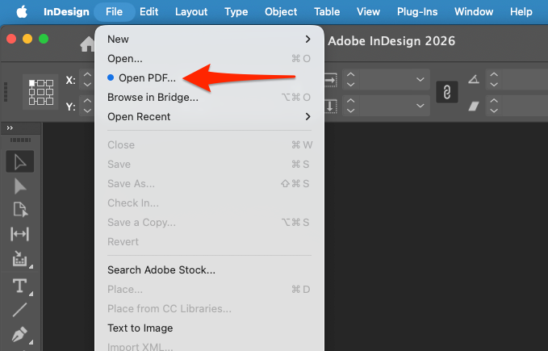
Task: Choose Text to Image
Action: pos(140,328)
